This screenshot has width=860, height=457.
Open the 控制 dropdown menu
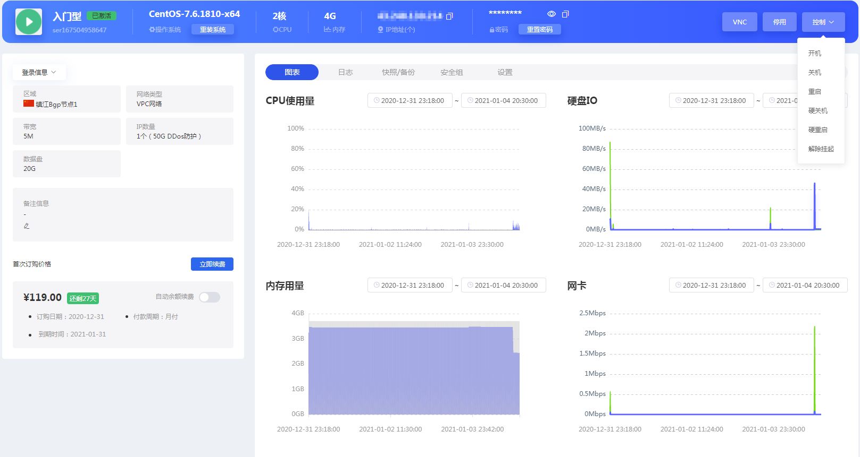click(823, 22)
